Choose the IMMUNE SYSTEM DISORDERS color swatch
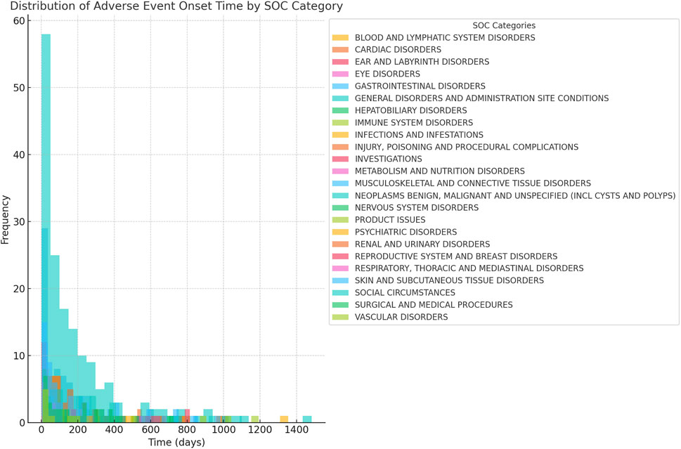Image resolution: width=681 pixels, height=449 pixels. coord(340,123)
